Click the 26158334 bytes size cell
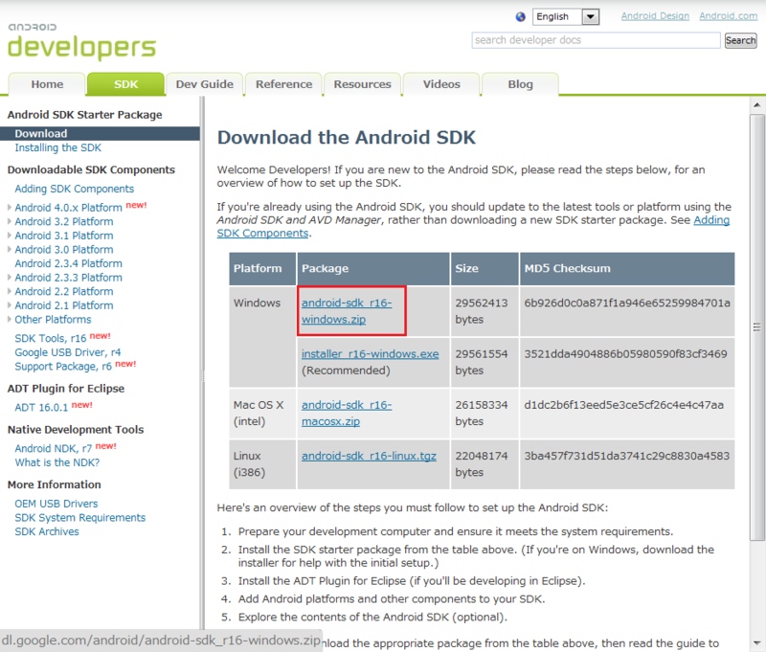This screenshot has height=652, width=766. tap(484, 414)
